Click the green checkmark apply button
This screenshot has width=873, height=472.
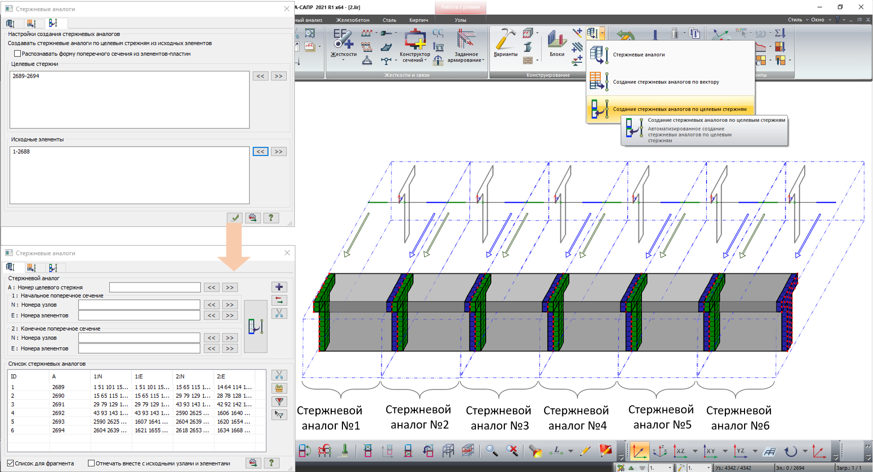click(x=235, y=218)
